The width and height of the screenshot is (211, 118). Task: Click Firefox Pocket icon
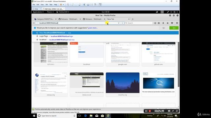172,23
